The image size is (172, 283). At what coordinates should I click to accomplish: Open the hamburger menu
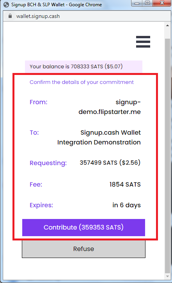tap(143, 42)
